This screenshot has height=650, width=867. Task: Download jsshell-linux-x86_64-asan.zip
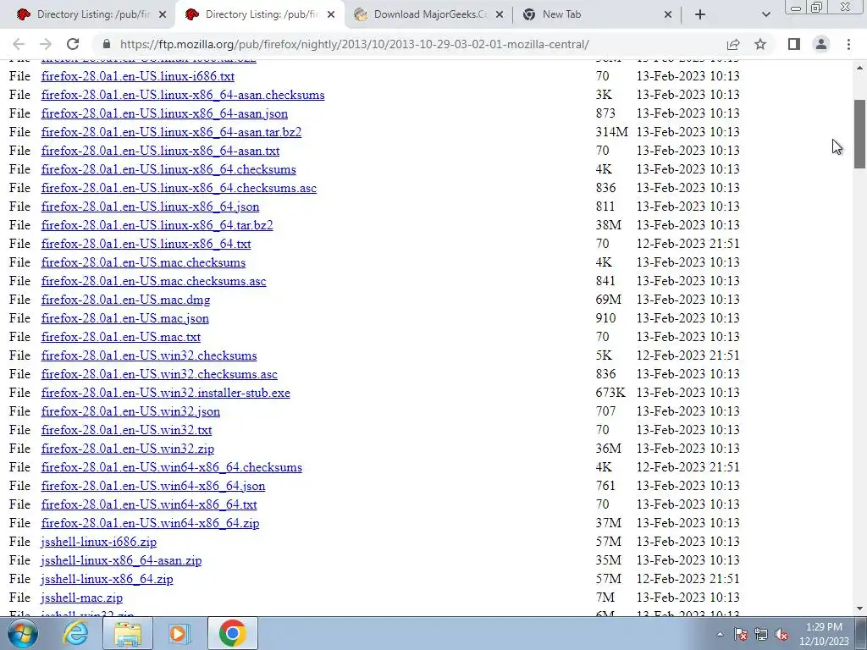coord(121,560)
